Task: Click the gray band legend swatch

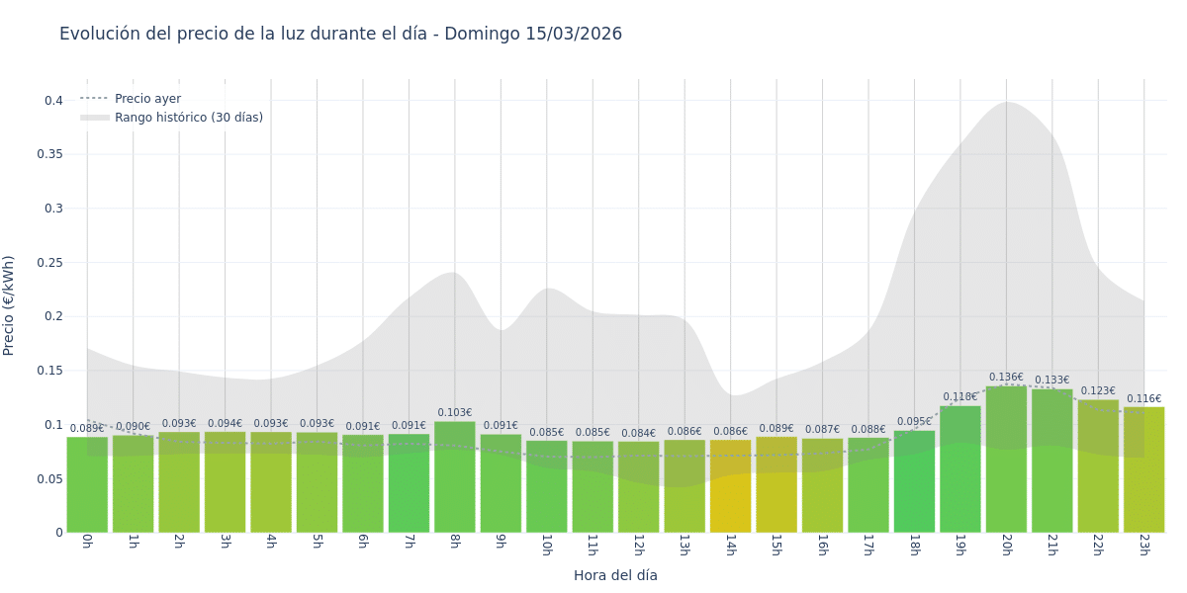Action: click(x=94, y=118)
